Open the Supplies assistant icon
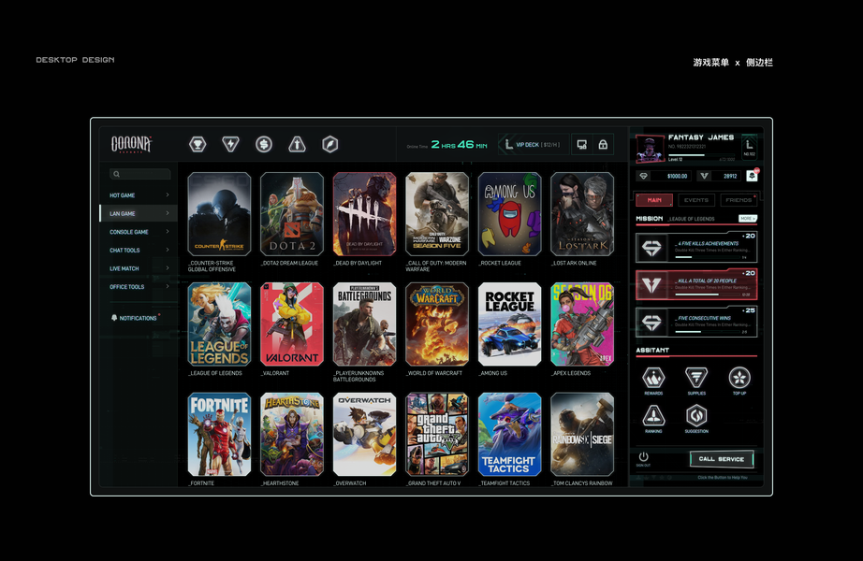 tap(696, 378)
